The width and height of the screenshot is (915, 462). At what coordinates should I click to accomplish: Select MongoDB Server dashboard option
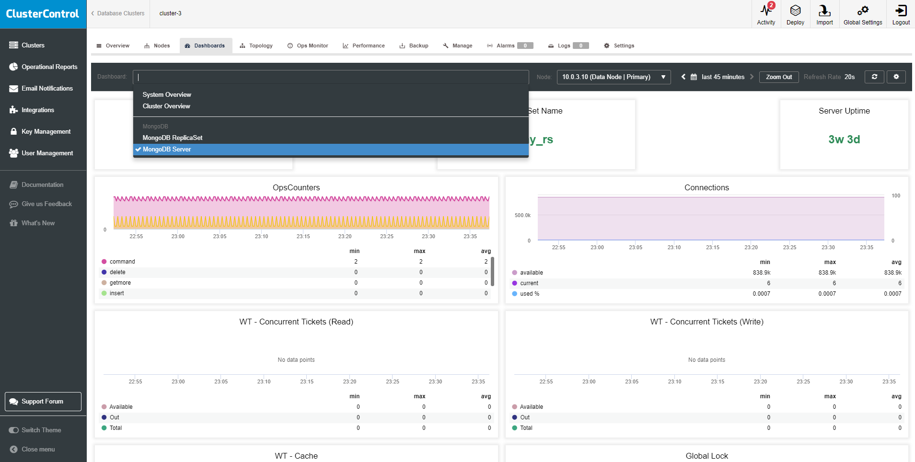pyautogui.click(x=331, y=150)
